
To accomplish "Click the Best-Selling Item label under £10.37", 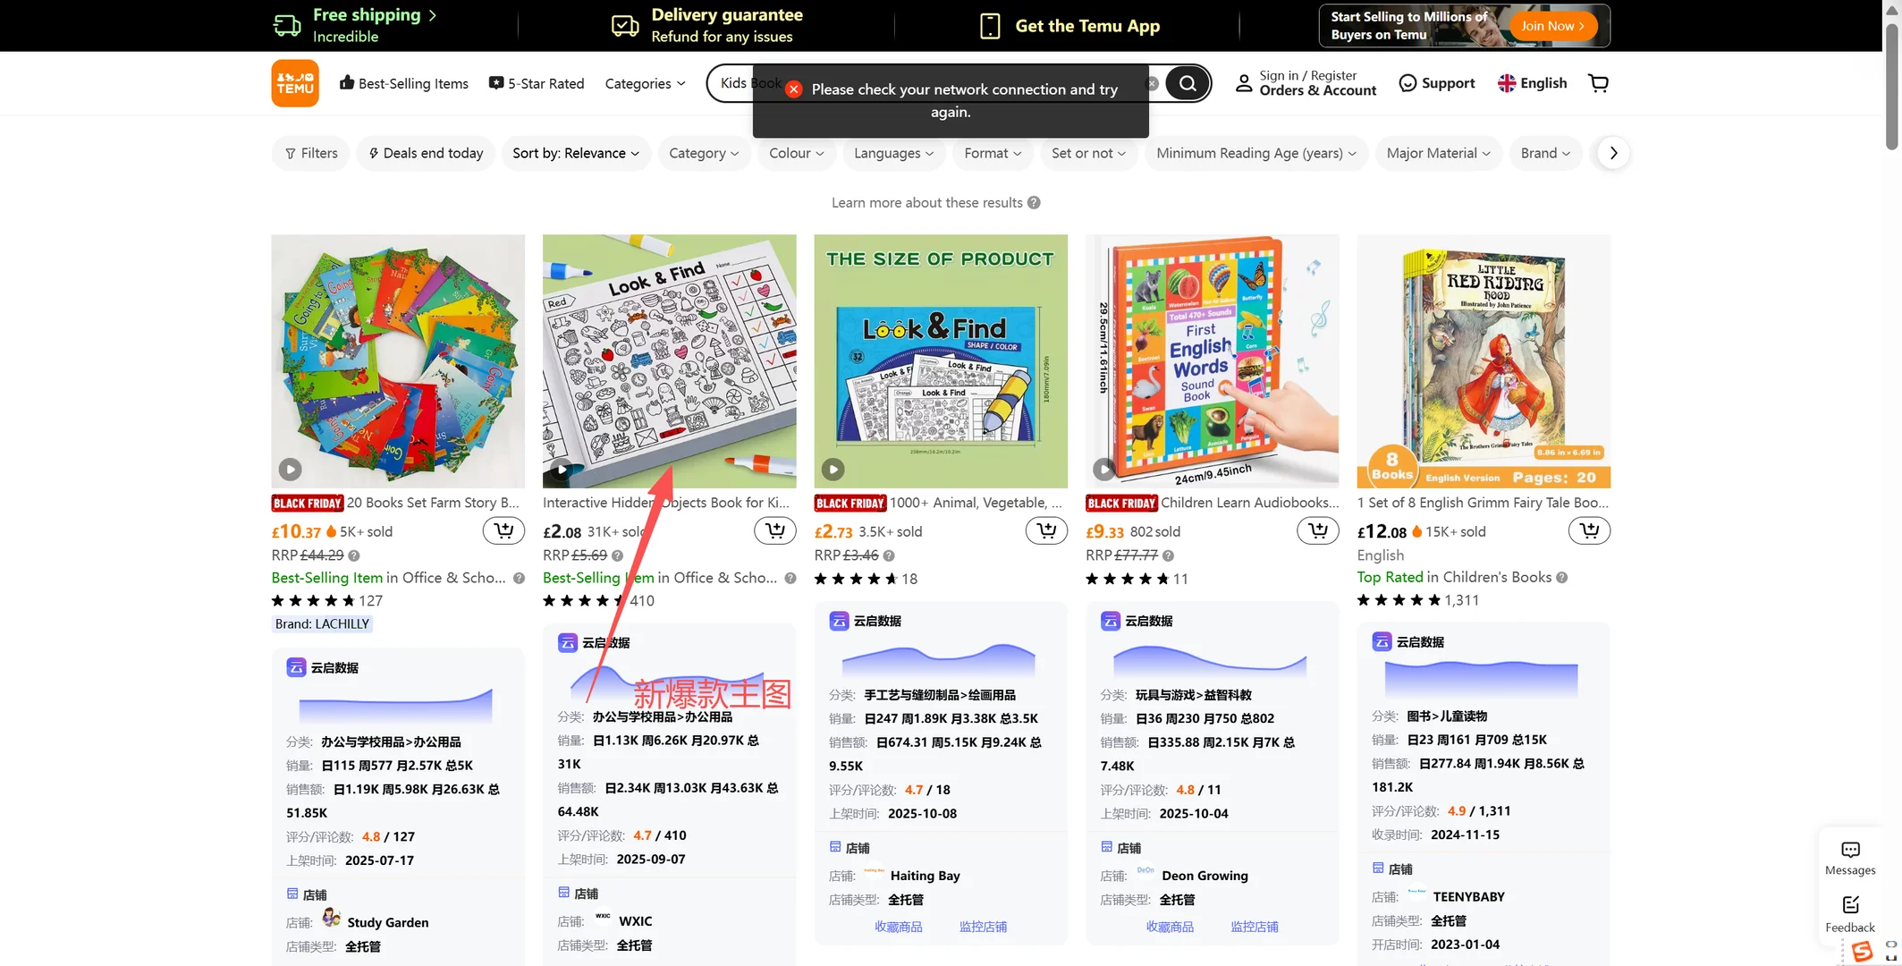I will (x=326, y=578).
